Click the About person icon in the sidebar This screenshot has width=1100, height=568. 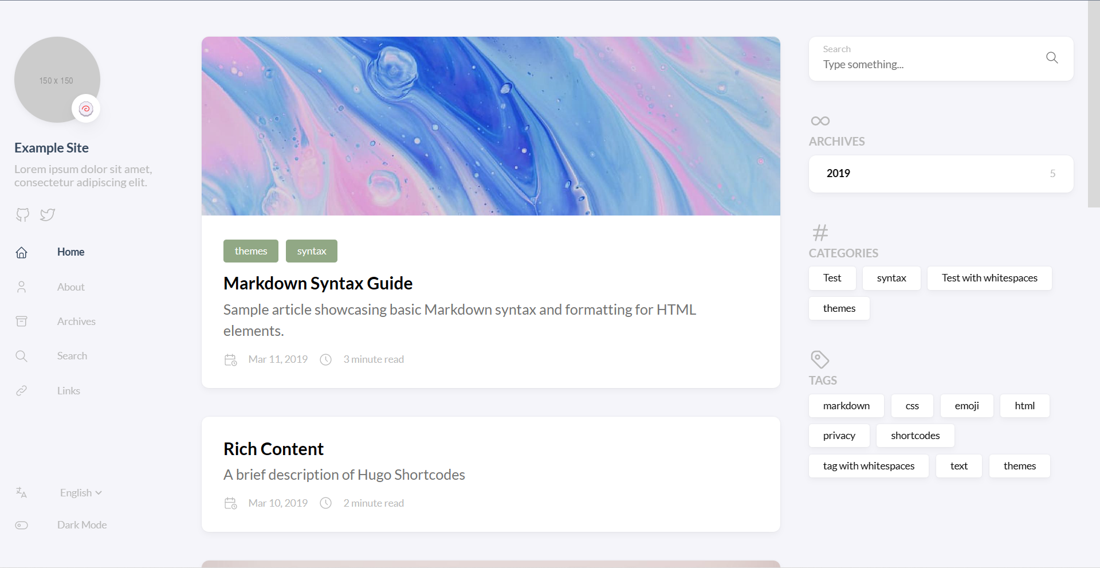pos(21,287)
